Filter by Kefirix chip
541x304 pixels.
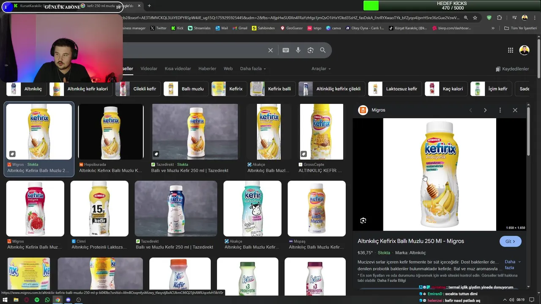click(x=229, y=89)
